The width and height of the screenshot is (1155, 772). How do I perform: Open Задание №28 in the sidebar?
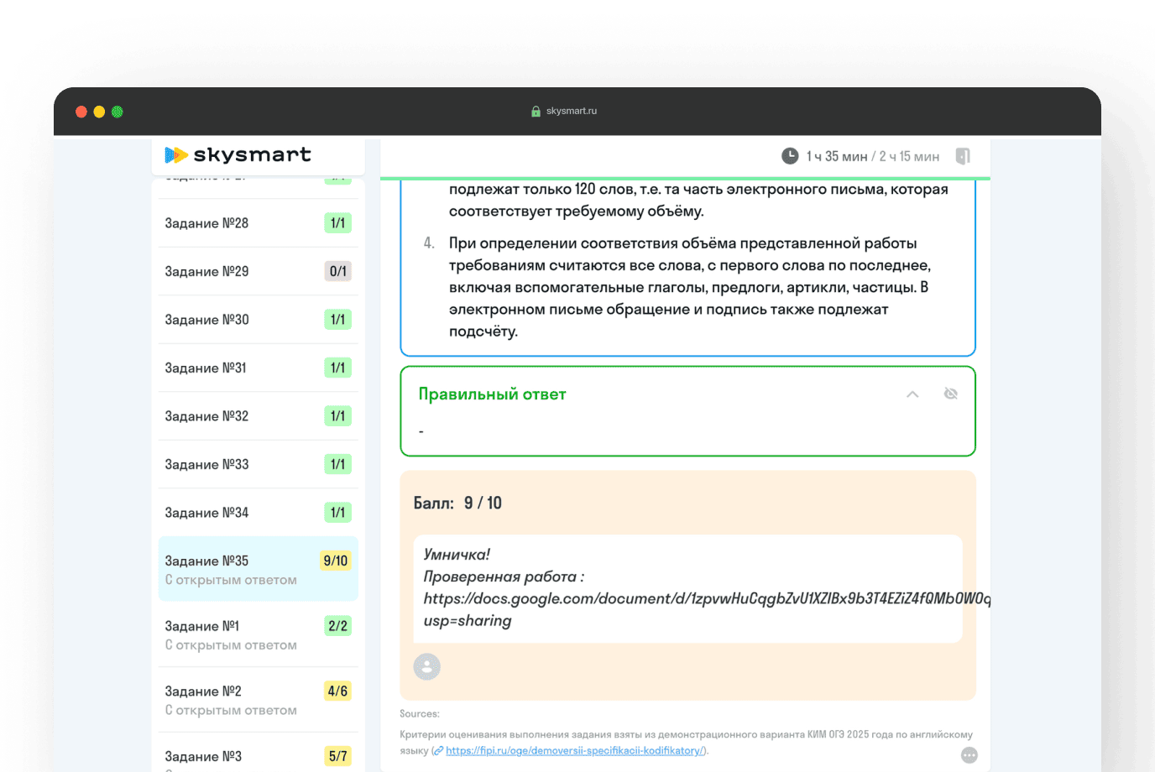click(259, 223)
